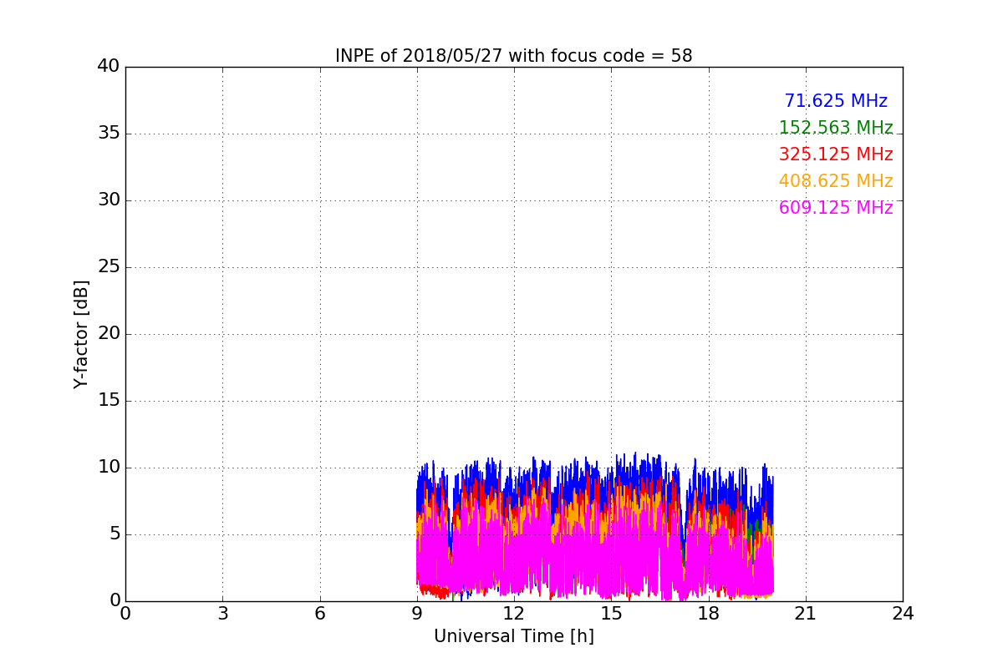Click the x-axis tick label 24

click(903, 614)
